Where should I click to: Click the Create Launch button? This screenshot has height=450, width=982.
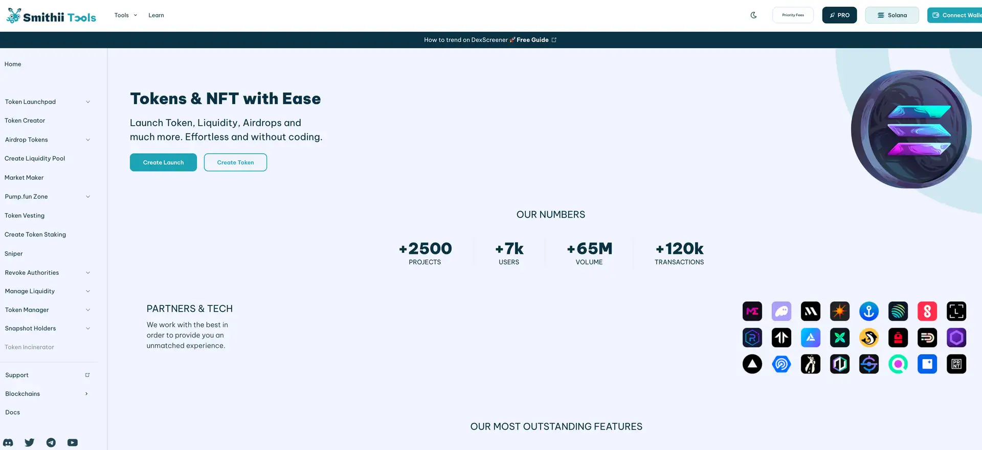click(x=163, y=162)
